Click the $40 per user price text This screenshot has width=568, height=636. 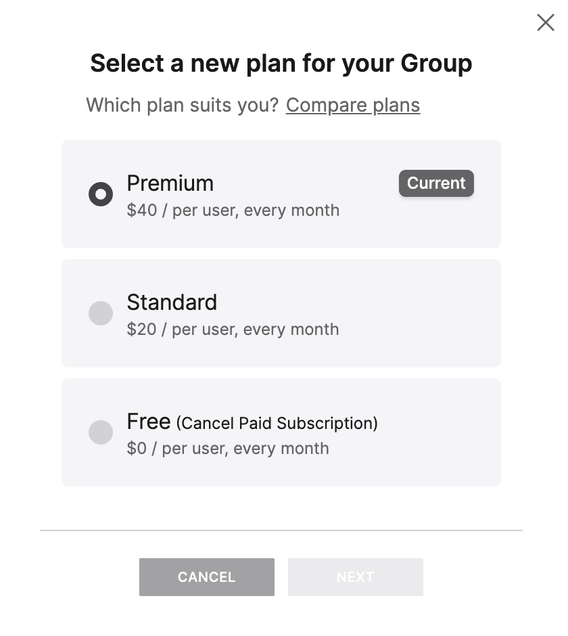233,210
